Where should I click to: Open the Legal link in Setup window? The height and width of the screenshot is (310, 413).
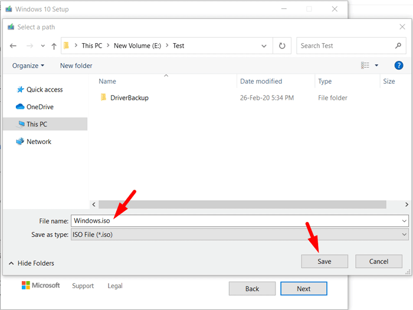click(115, 286)
